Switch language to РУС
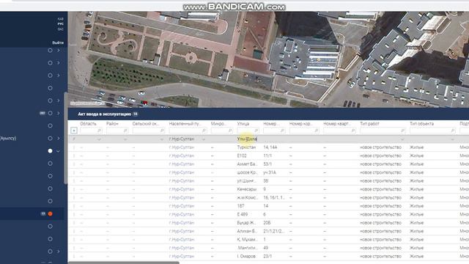The width and height of the screenshot is (469, 264). [x=60, y=24]
